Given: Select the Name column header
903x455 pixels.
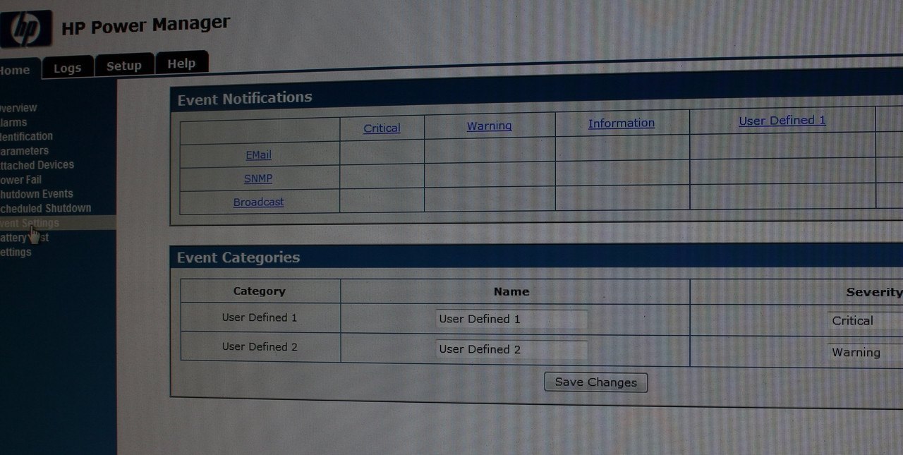Looking at the screenshot, I should point(511,291).
